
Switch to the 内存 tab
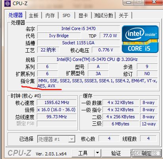(x=50, y=15)
